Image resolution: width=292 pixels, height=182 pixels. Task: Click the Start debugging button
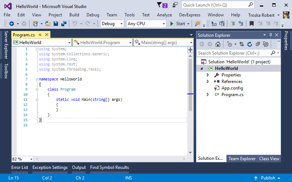point(178,24)
